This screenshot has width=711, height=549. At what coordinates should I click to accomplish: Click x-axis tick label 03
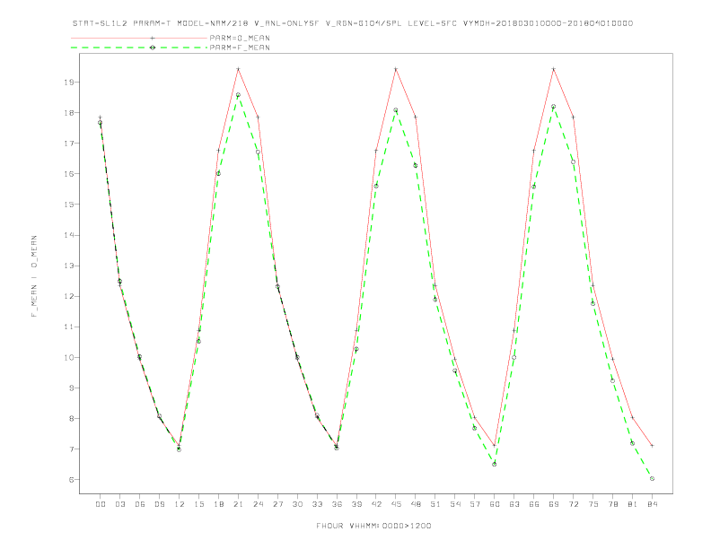119,504
